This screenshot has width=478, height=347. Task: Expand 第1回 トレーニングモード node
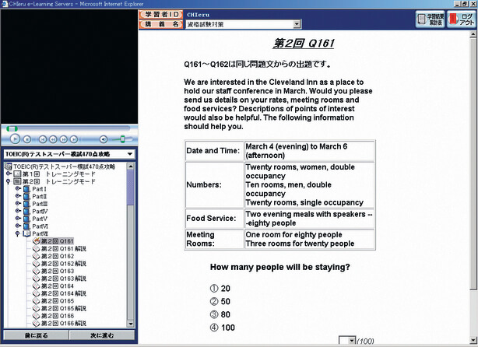tap(9, 173)
